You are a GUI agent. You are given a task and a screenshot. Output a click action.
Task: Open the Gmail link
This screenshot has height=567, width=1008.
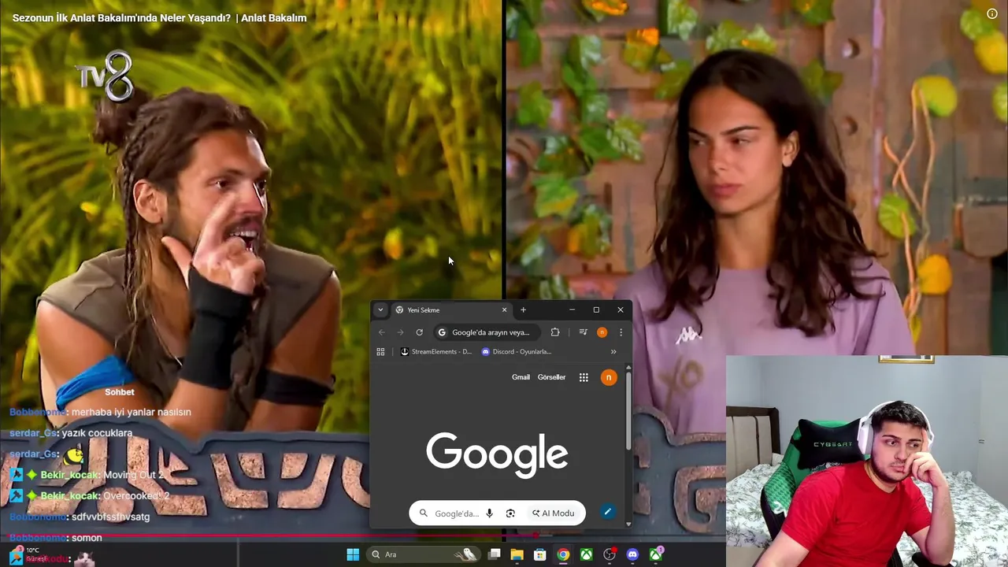click(x=521, y=377)
